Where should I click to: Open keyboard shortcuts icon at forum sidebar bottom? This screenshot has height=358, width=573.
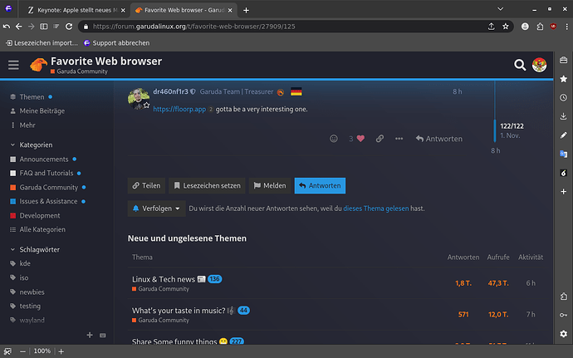(103, 335)
